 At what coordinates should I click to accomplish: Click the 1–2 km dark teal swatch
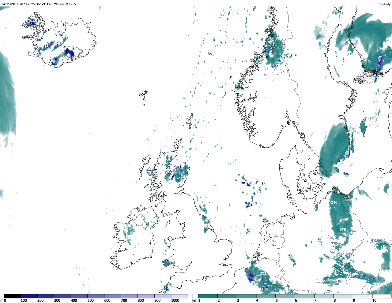tap(208, 296)
